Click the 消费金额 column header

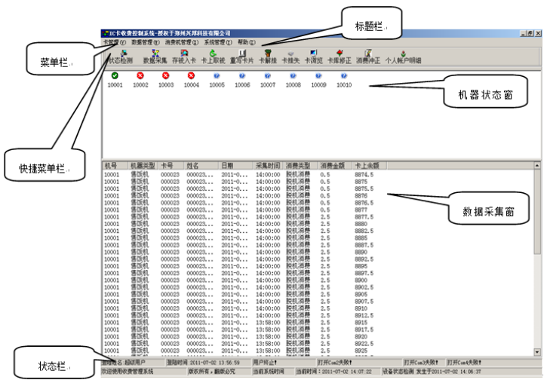(x=332, y=164)
